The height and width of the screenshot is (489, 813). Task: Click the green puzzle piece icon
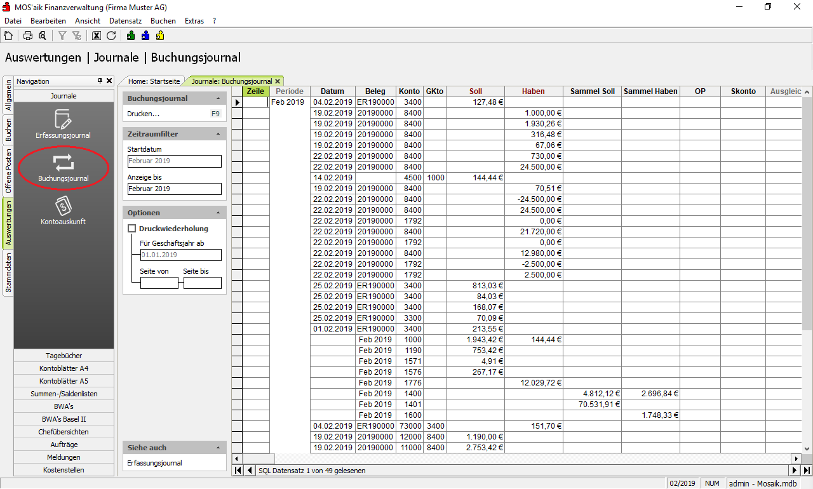[131, 36]
